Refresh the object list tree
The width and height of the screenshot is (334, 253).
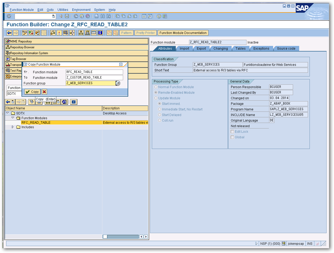pyautogui.click(x=64, y=102)
